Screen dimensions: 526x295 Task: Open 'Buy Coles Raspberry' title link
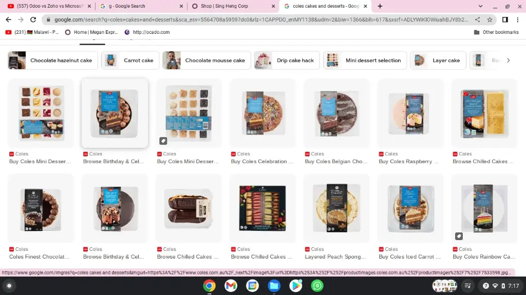pos(408,161)
